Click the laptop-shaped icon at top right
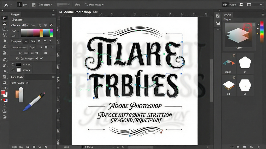The image size is (266, 149). 241,5
